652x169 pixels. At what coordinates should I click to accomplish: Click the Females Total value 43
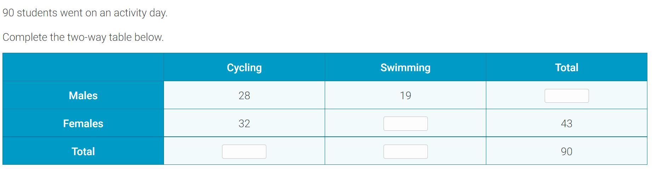567,123
